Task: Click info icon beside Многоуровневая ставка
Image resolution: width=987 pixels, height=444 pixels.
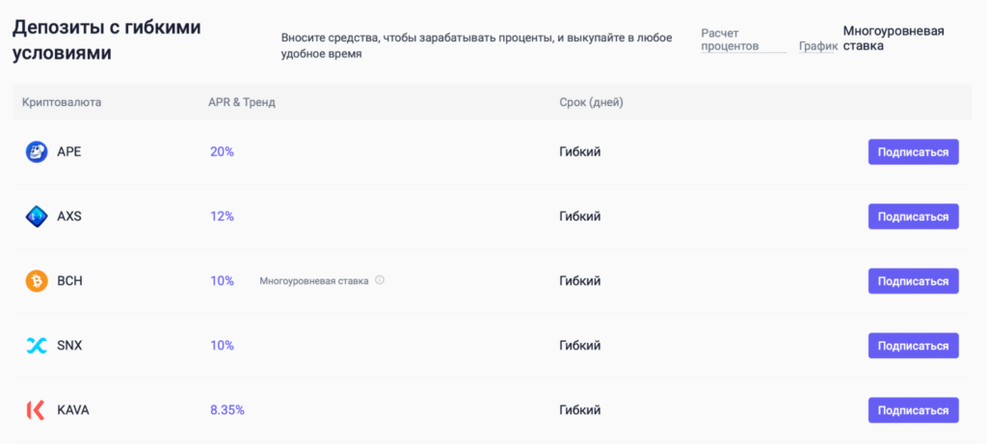Action: 380,281
